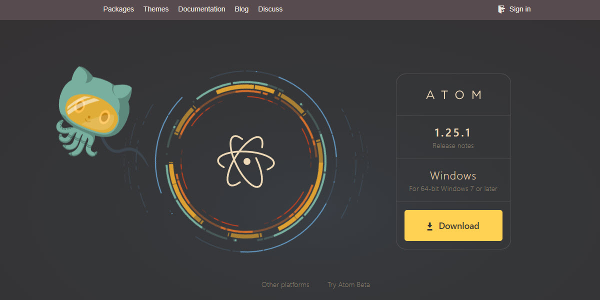Click the ATOM wordmark in the download card
The height and width of the screenshot is (300, 600).
[x=453, y=94]
